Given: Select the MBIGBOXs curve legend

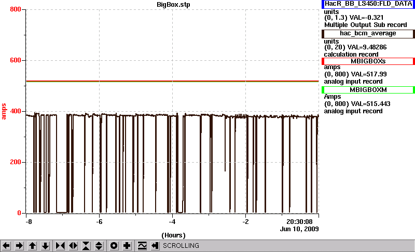Looking at the screenshot, I should coord(368,61).
